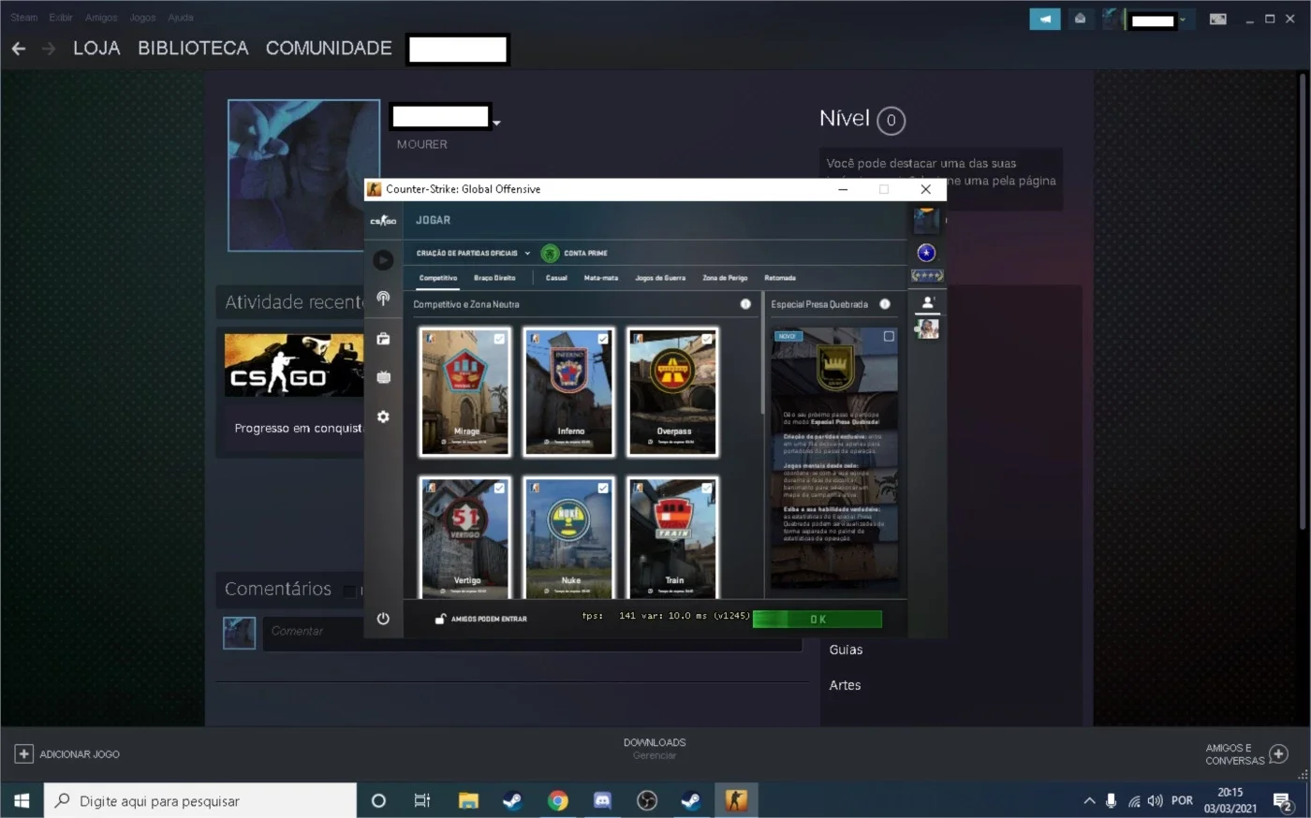Open Windows Start menu

coord(22,800)
